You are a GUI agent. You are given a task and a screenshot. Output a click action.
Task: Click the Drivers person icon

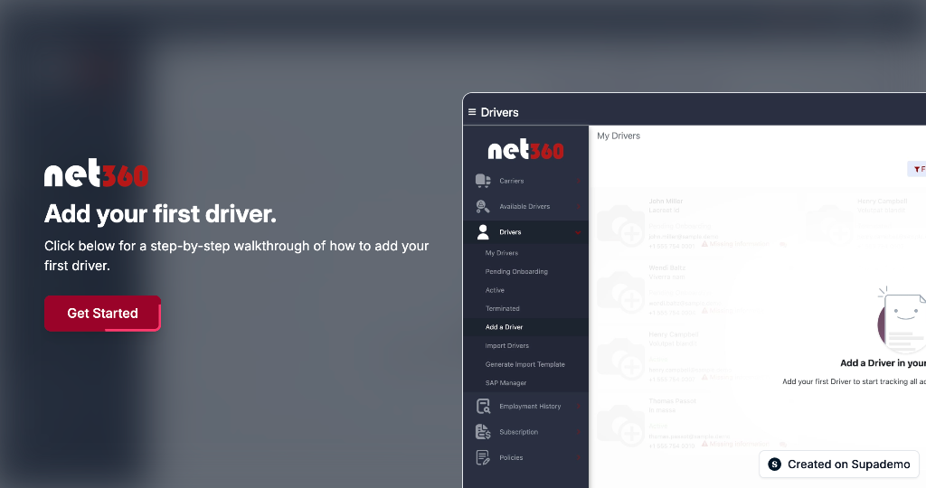483,232
